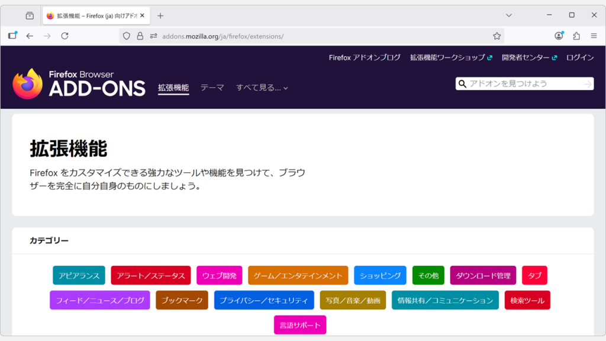Open a new tab with plus button
Viewport: 606px width, 341px height.
click(160, 16)
